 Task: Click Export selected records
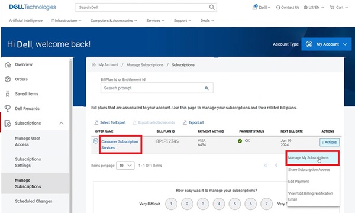point(154,122)
